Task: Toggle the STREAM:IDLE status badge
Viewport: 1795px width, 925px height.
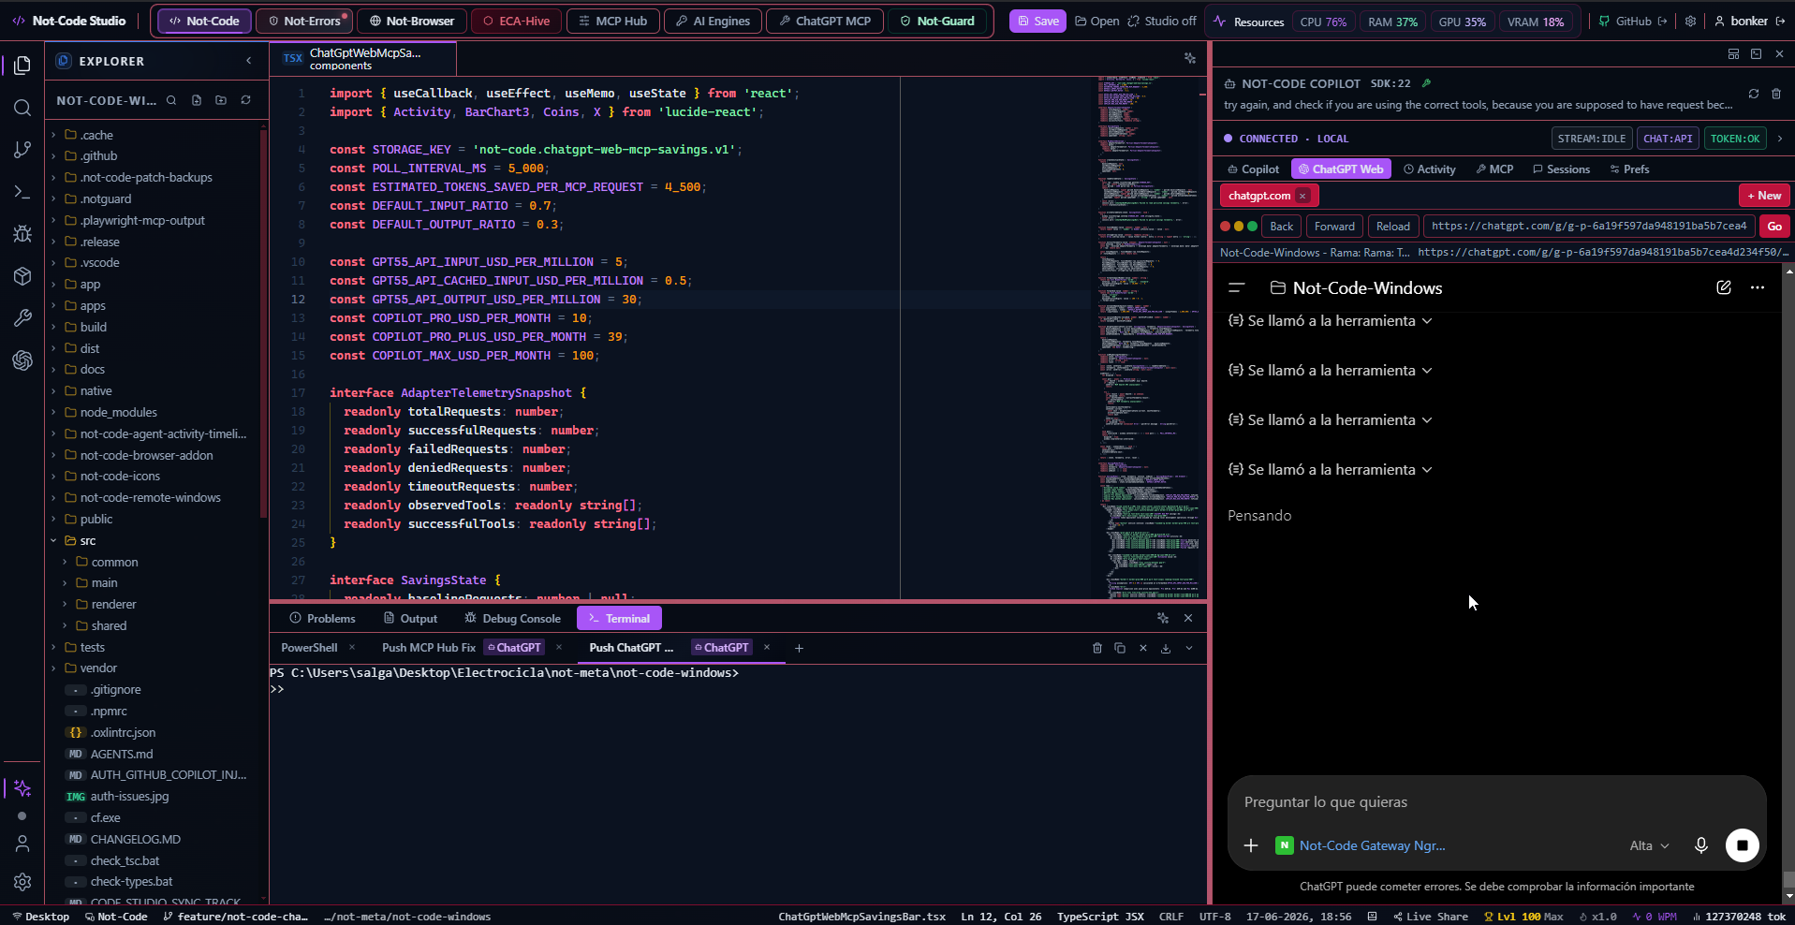Action: pos(1592,139)
